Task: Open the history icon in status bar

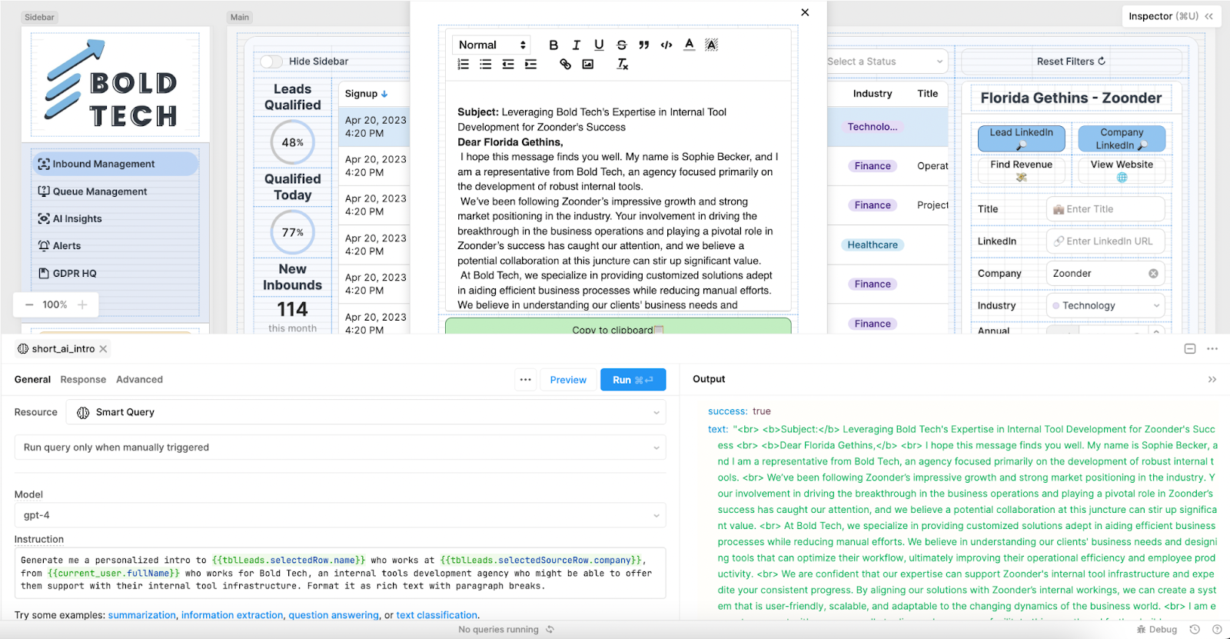Action: tap(1195, 629)
